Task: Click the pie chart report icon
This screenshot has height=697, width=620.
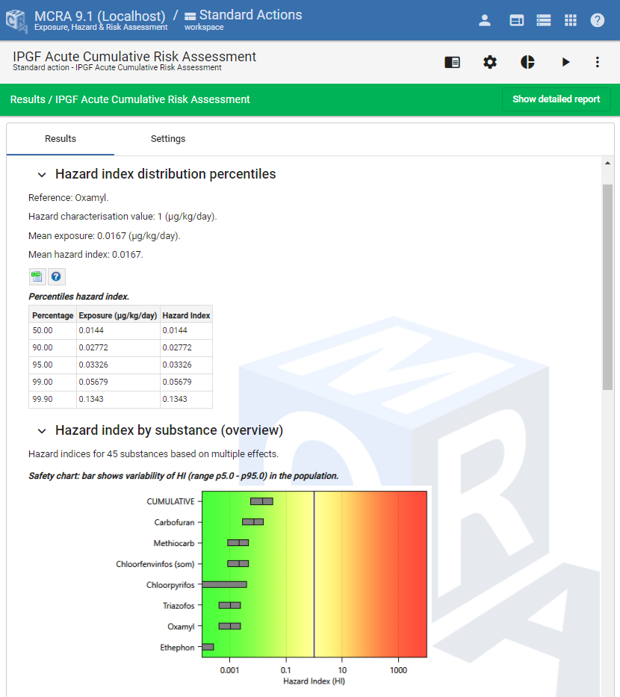Action: pos(527,62)
